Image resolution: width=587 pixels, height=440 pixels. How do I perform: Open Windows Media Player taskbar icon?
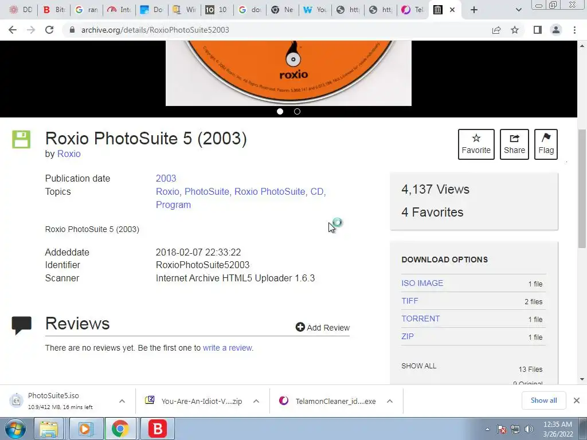(x=85, y=429)
